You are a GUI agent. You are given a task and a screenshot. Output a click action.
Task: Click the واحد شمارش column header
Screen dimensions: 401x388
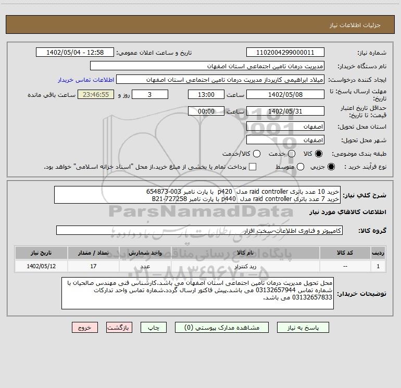pos(145,253)
